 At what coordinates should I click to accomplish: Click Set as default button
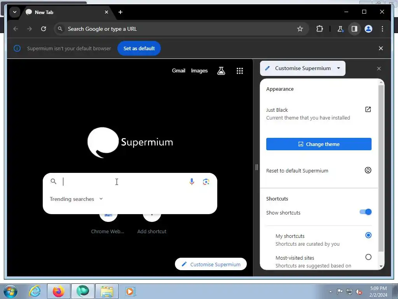(139, 48)
